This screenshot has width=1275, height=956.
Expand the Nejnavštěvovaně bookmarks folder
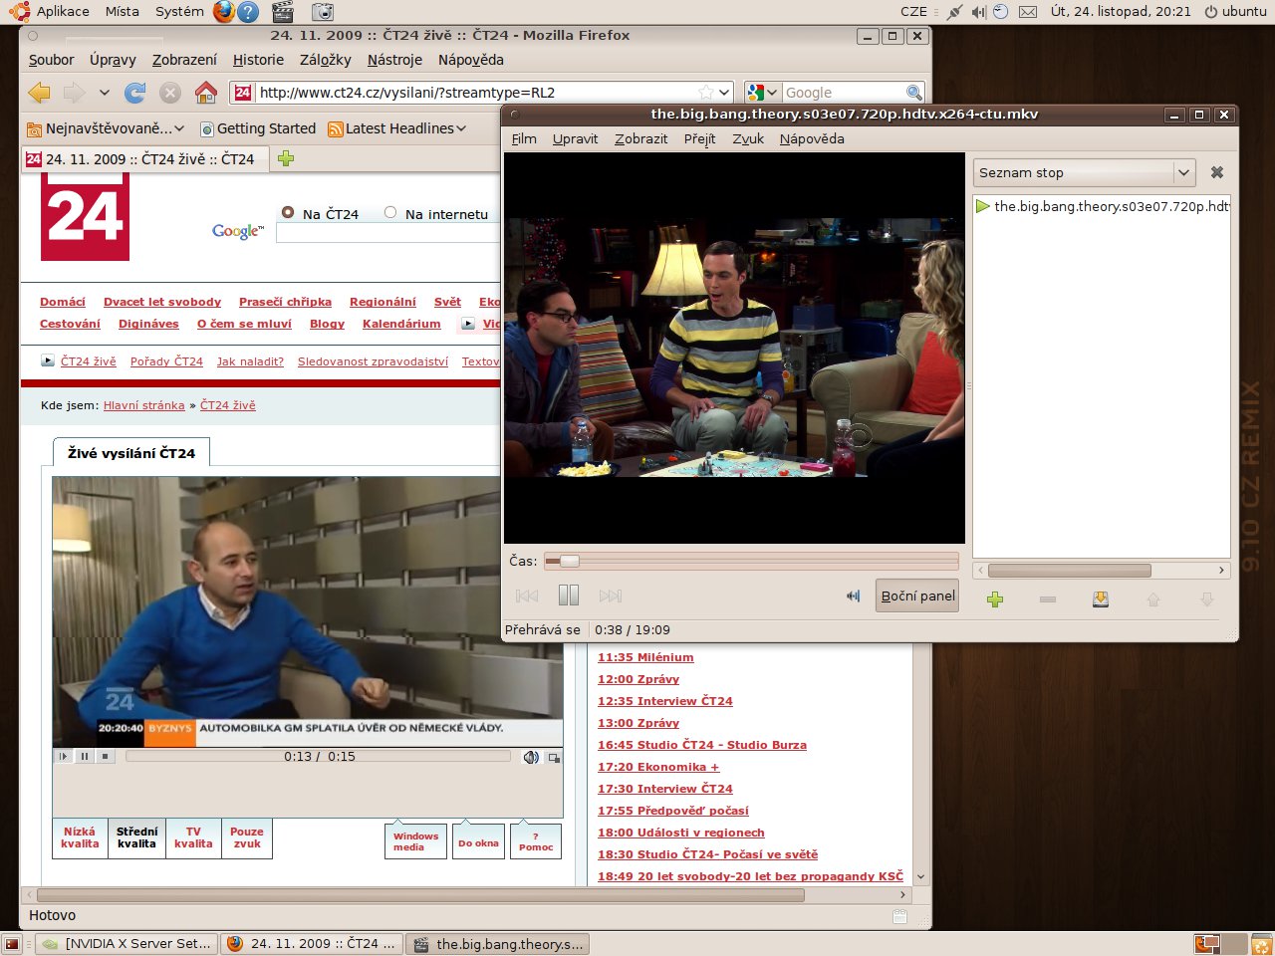pos(106,128)
